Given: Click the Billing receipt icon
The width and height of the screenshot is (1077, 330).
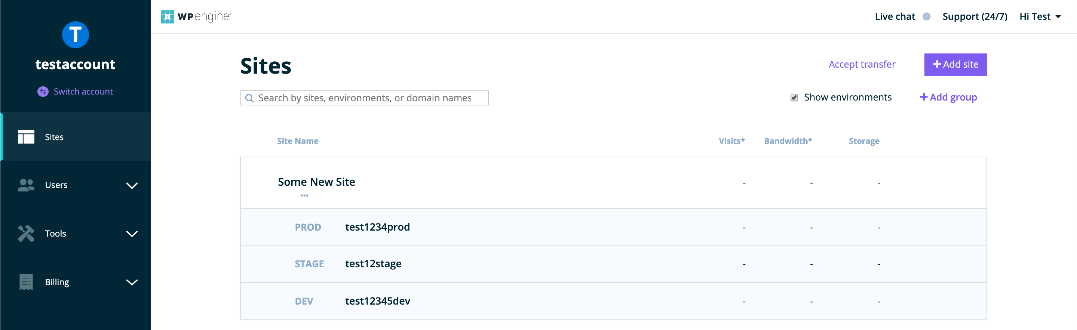Looking at the screenshot, I should click(26, 282).
